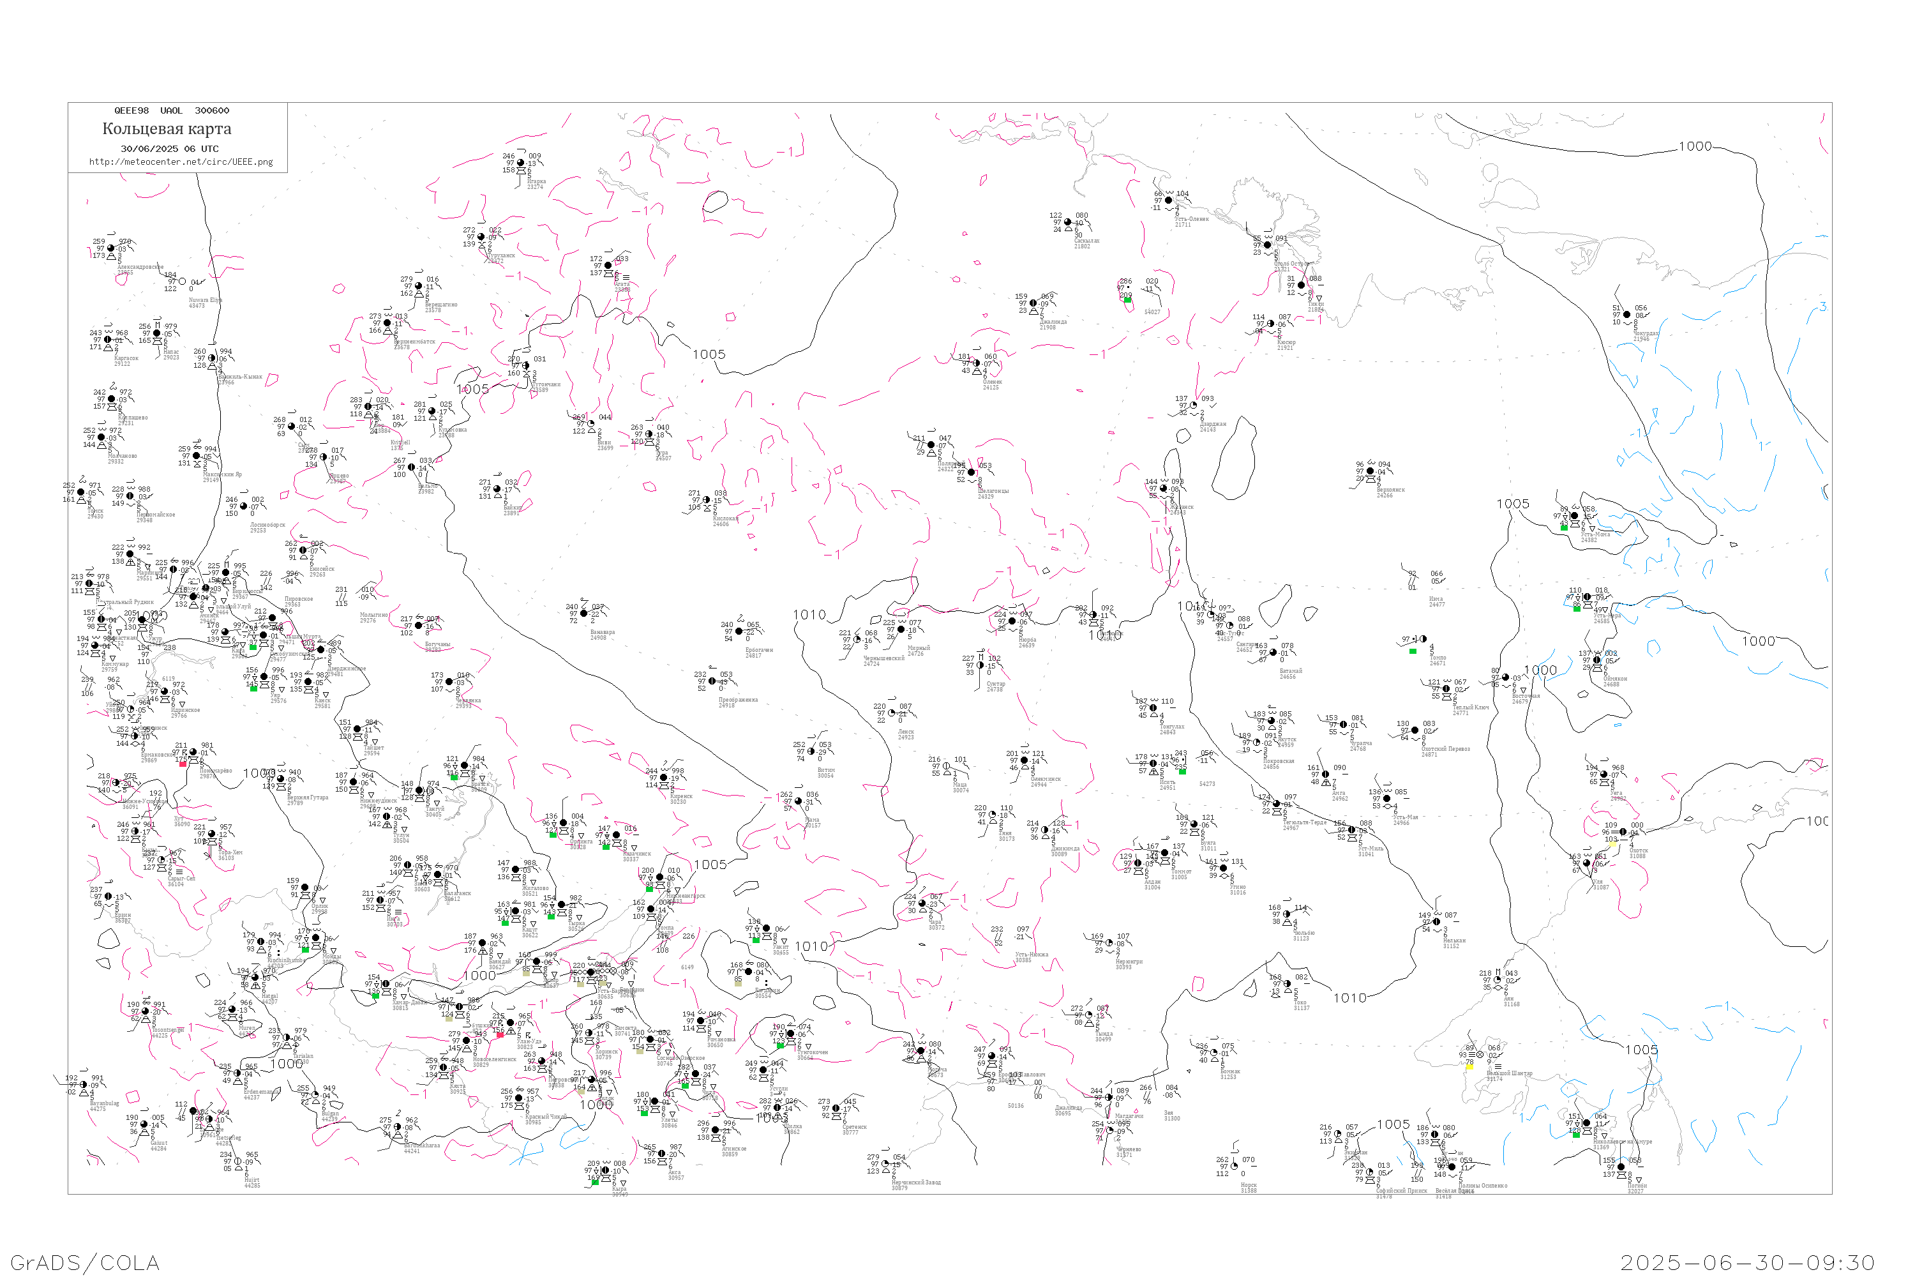Click the green square at Николаевск-на-Амуре
Viewport: 1915px width, 1277px height.
click(1576, 1135)
